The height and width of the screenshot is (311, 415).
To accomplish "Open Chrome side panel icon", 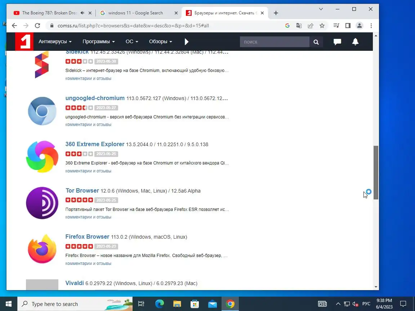I will tap(348, 26).
